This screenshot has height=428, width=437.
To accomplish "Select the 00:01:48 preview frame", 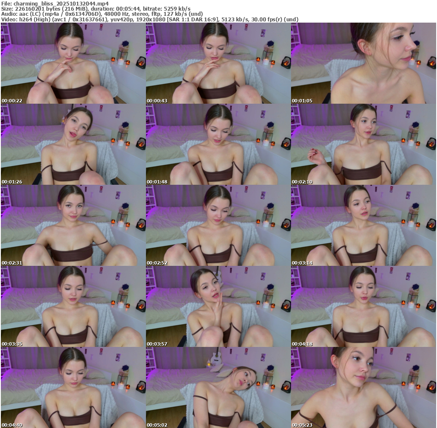I will click(x=218, y=144).
